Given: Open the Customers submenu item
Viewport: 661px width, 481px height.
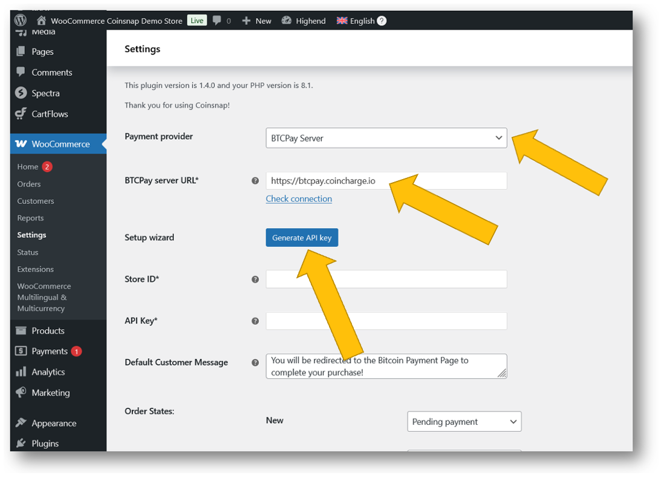Looking at the screenshot, I should pyautogui.click(x=36, y=201).
